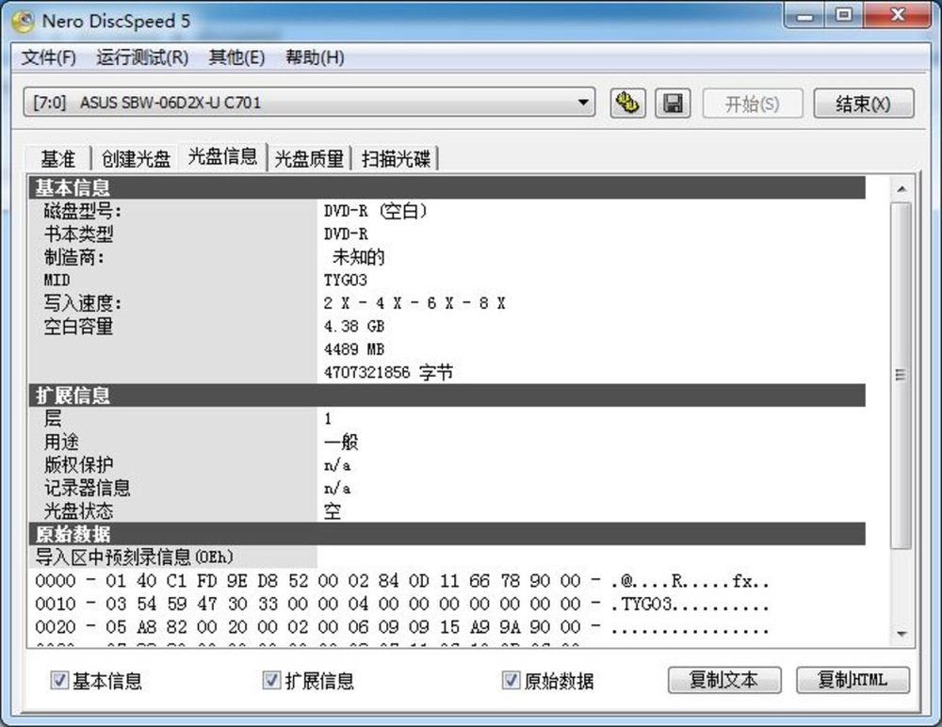Switch to the 光盘质量 tab
Viewport: 942px width, 727px height.
point(308,159)
